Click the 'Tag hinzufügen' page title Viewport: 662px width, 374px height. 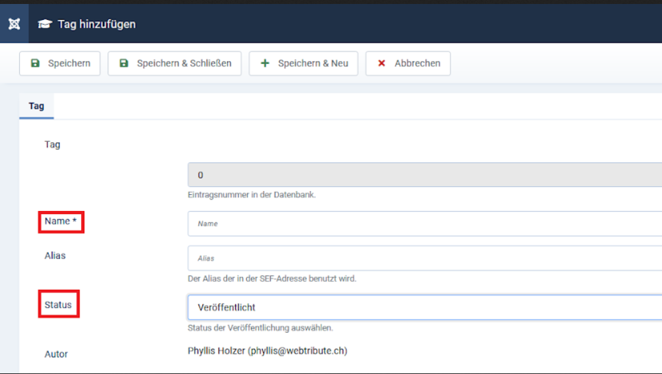click(96, 25)
